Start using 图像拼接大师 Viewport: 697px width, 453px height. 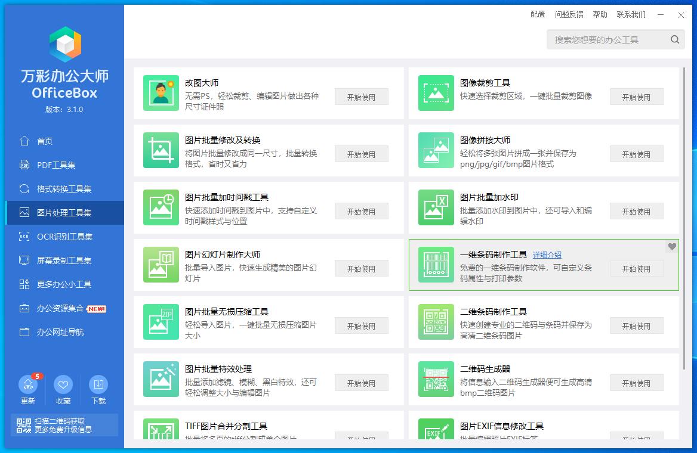click(636, 154)
